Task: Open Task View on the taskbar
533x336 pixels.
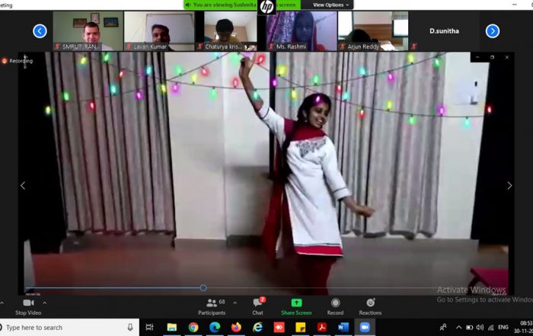Action: (x=149, y=327)
